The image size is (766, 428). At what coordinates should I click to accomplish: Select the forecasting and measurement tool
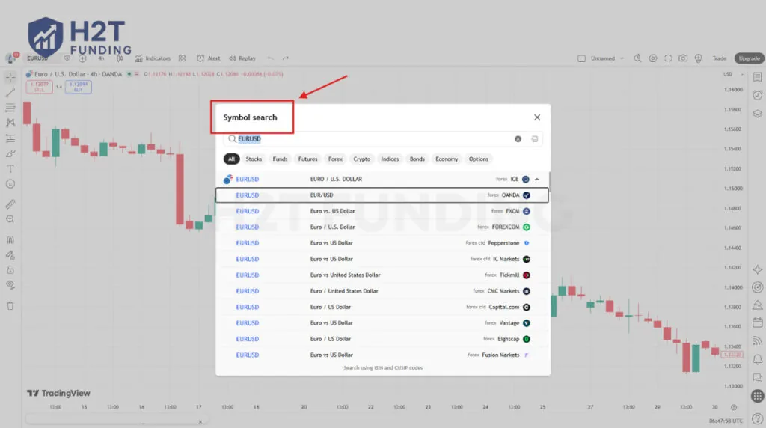[10, 138]
